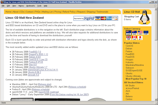
Task: Open the FreeBSD 7.0 link
Action: 35,52
